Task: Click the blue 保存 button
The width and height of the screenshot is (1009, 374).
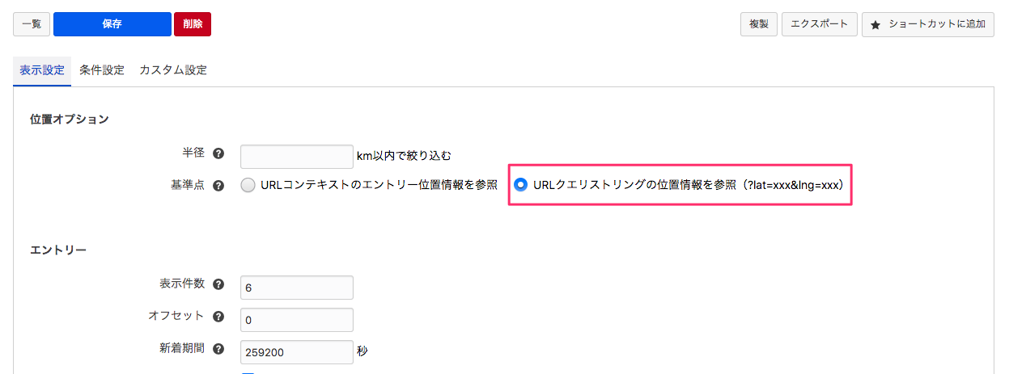Action: click(112, 24)
